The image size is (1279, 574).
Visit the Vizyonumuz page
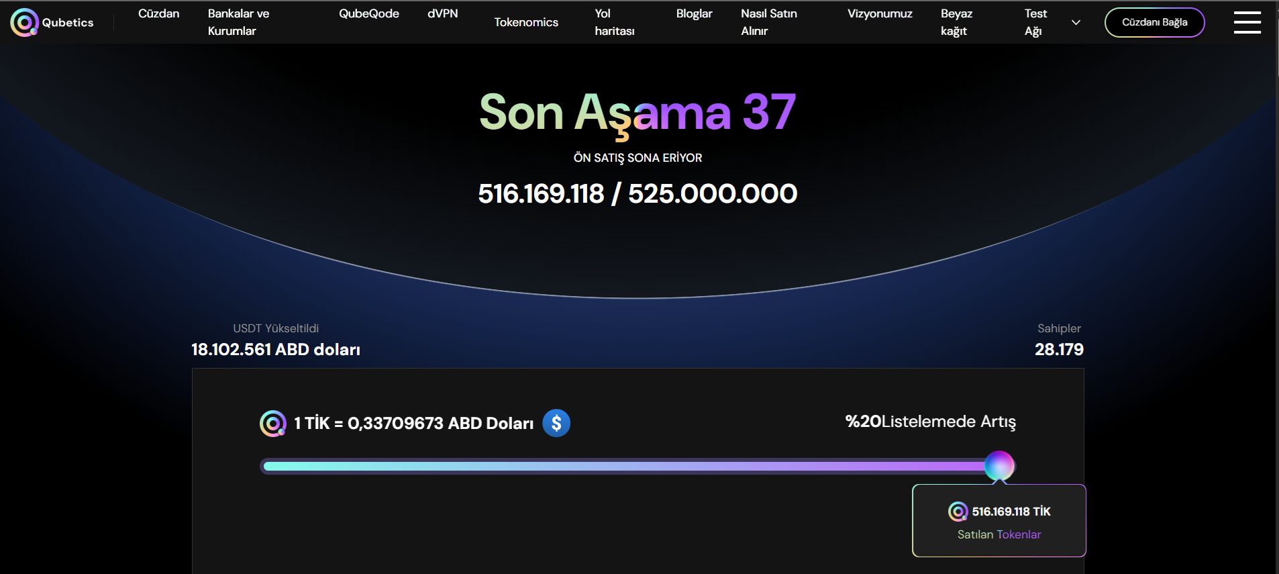880,13
